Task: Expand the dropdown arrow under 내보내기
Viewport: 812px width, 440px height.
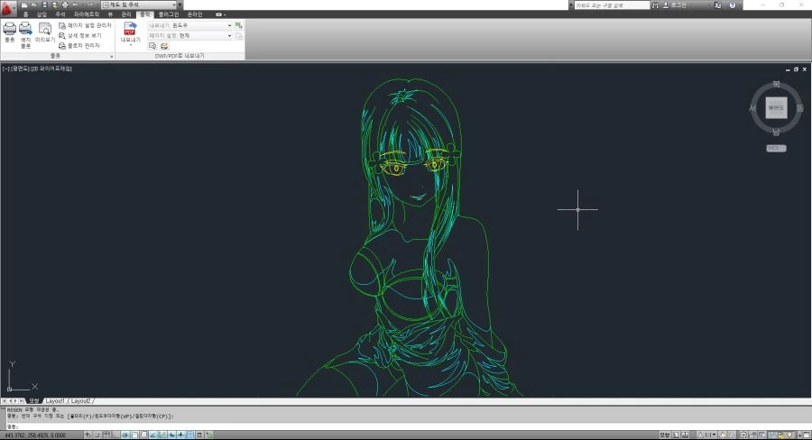Action: [x=131, y=46]
